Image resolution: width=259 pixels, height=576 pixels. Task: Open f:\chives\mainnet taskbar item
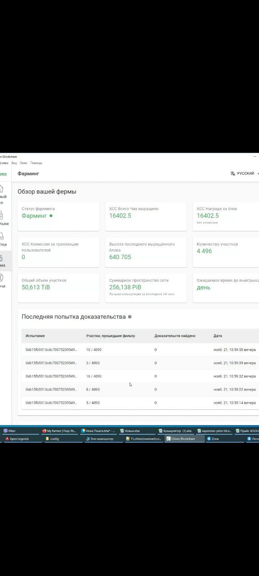(144, 439)
